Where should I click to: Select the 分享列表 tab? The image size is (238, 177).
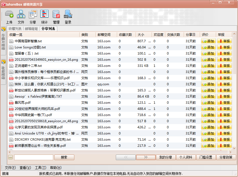[x=48, y=29]
